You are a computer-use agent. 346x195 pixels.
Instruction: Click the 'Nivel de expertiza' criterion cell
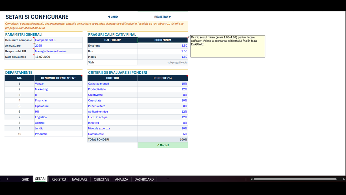click(x=112, y=128)
